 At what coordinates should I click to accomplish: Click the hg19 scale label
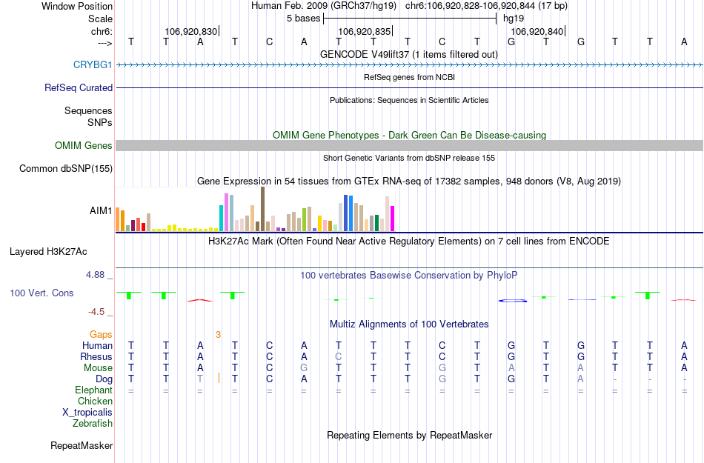pyautogui.click(x=514, y=19)
